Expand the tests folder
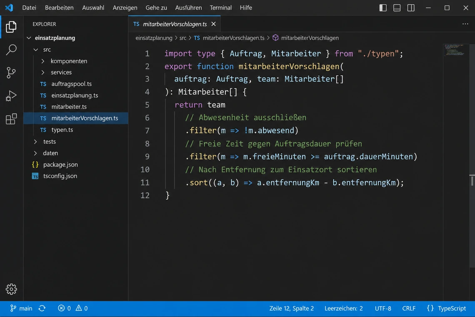The width and height of the screenshot is (475, 317). [x=35, y=141]
